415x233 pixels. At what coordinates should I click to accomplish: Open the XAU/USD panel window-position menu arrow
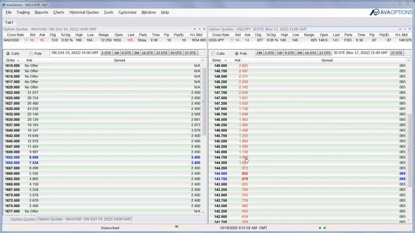point(195,29)
